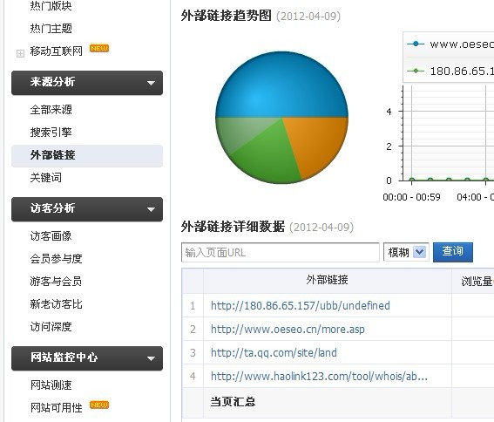
Task: Toggle the 180.86.65 green legend marker
Action: tap(416, 71)
